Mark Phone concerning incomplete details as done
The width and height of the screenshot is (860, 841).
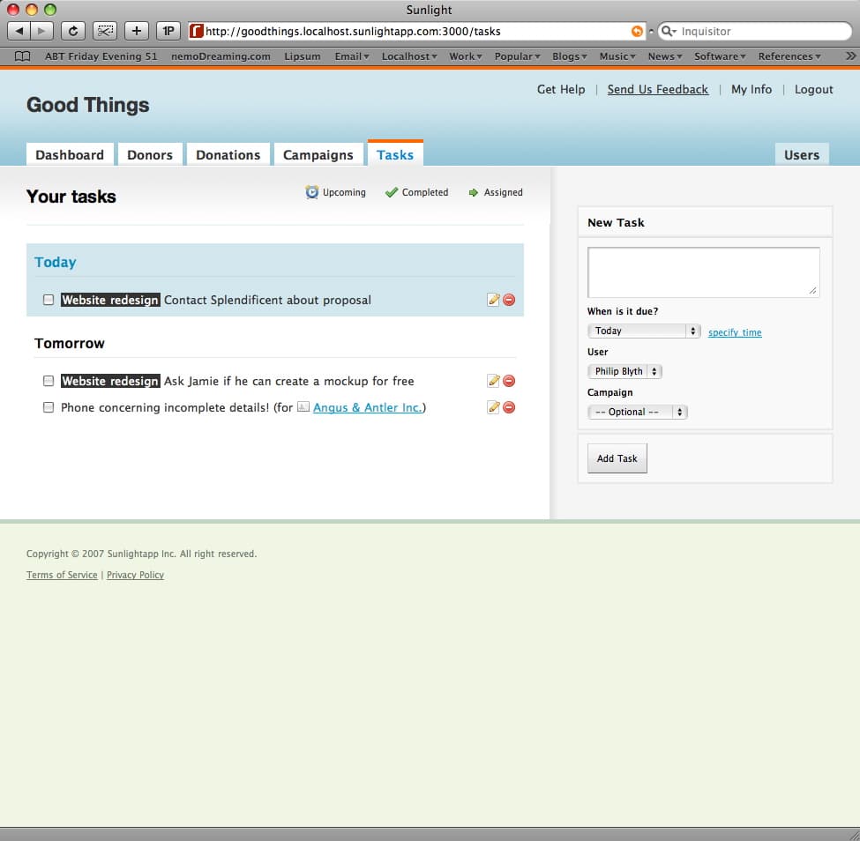(x=49, y=407)
